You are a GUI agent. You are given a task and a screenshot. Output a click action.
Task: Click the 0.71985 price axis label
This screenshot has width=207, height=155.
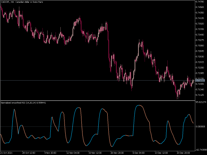tap(200, 73)
